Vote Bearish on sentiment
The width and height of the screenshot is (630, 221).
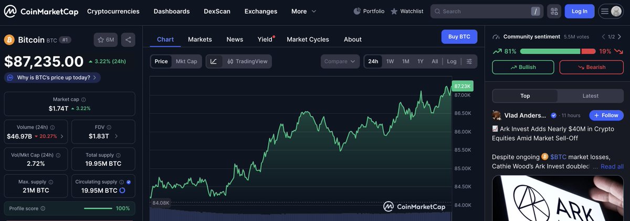pos(592,67)
